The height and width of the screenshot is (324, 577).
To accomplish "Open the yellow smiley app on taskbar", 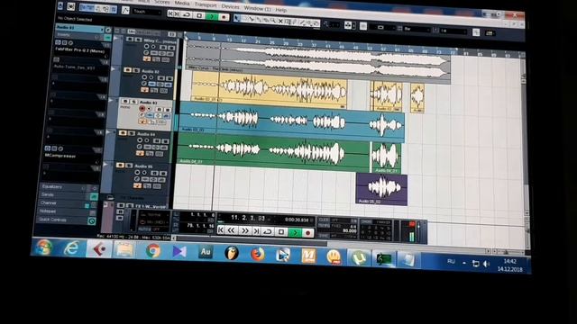I will pos(334,256).
